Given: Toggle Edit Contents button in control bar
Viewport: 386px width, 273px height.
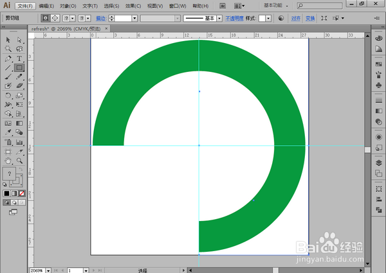Looking at the screenshot, I should pos(55,18).
